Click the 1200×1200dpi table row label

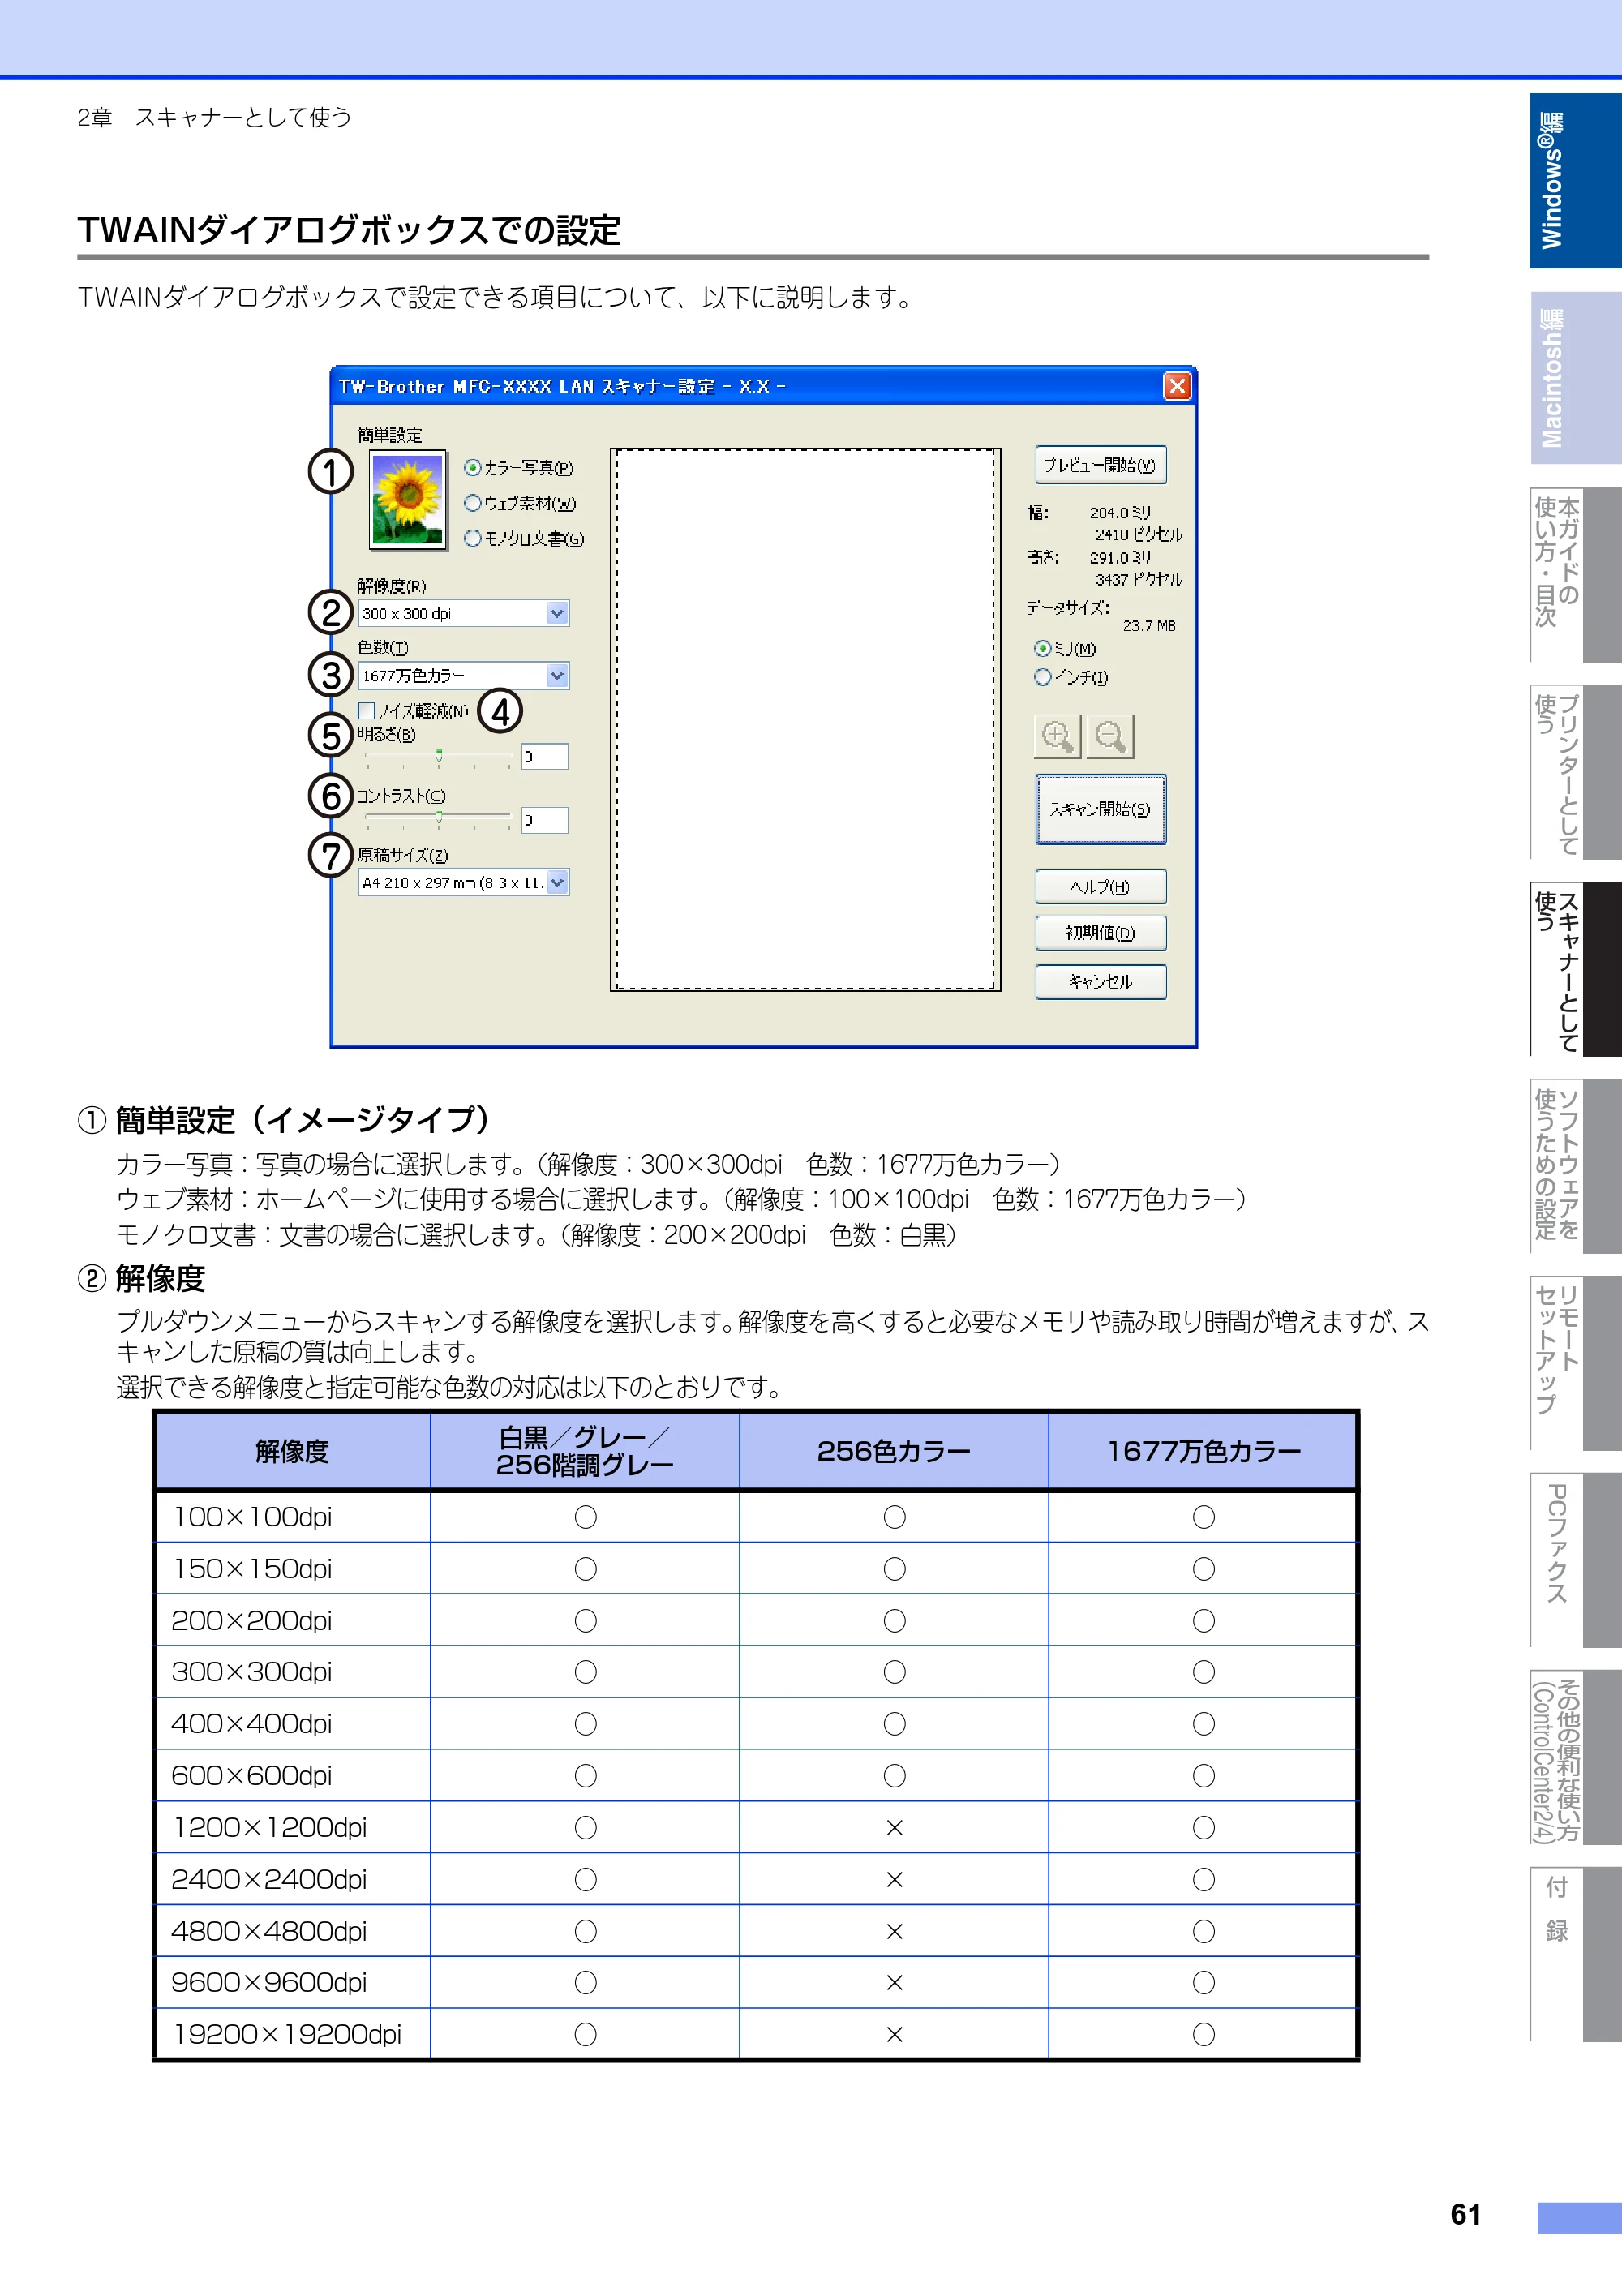click(x=270, y=1827)
